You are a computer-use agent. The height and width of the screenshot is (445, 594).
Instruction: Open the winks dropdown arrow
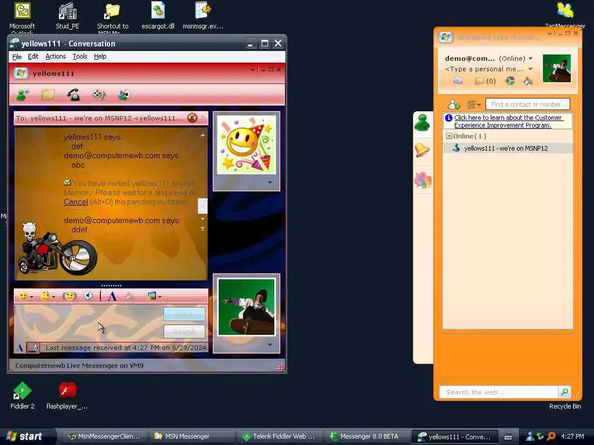53,297
